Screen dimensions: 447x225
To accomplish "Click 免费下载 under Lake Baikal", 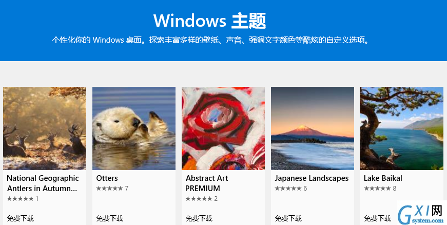I will [x=377, y=218].
